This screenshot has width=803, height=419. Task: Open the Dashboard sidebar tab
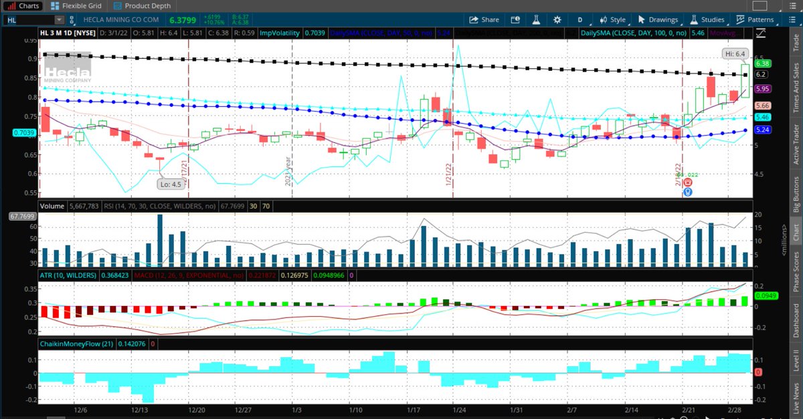795,321
